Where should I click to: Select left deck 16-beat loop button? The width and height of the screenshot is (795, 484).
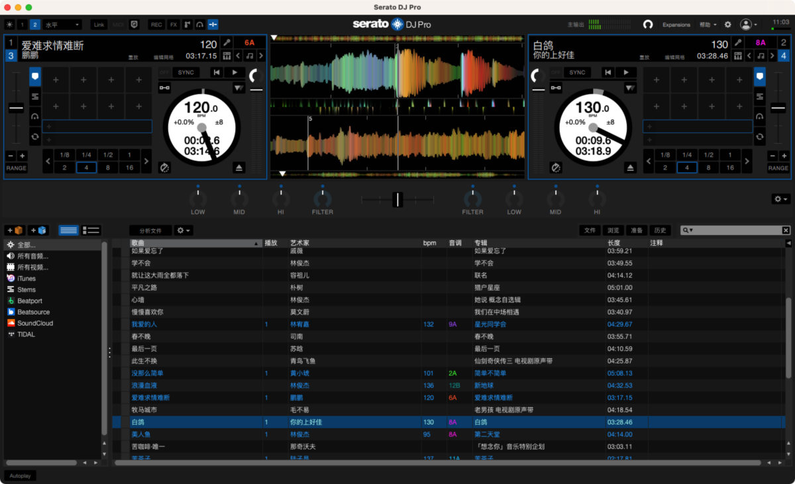(x=130, y=168)
